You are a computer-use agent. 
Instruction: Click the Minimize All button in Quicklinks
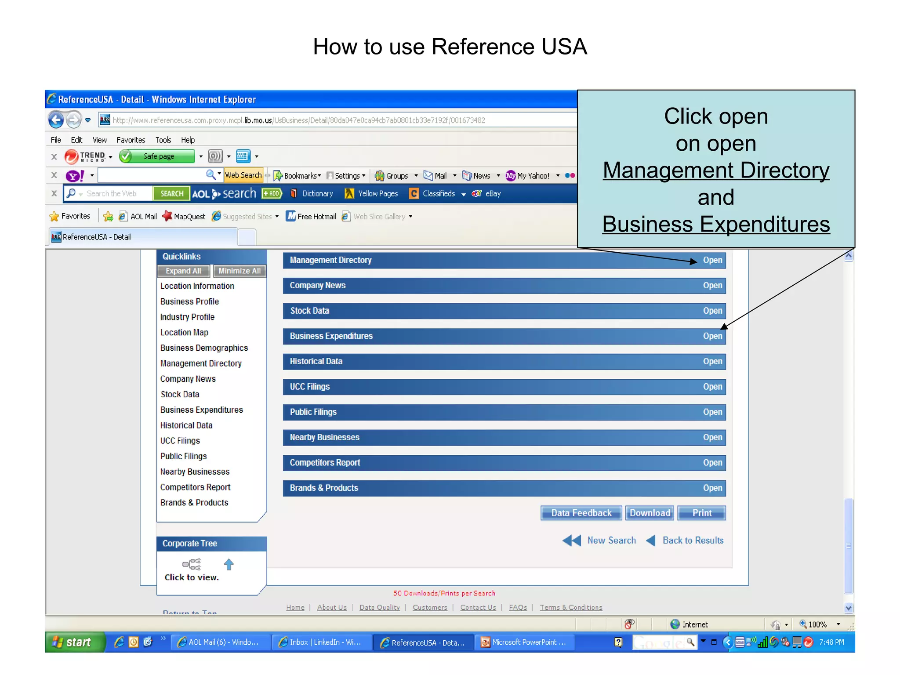tap(240, 271)
